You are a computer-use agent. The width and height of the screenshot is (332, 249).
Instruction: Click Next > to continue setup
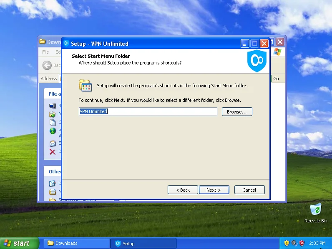[214, 190]
